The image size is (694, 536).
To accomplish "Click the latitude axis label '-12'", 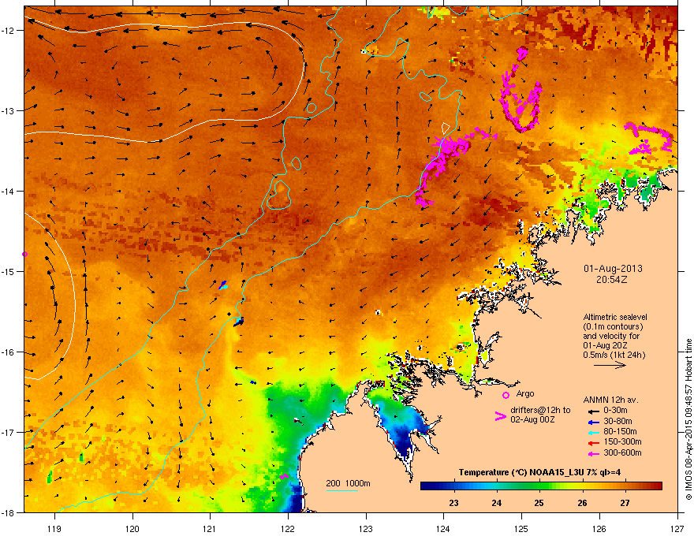I will [9, 31].
